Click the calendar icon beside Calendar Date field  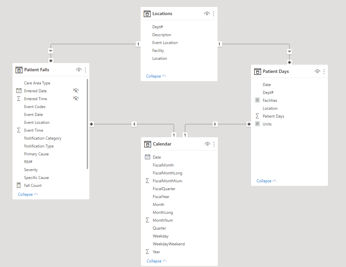148,157
